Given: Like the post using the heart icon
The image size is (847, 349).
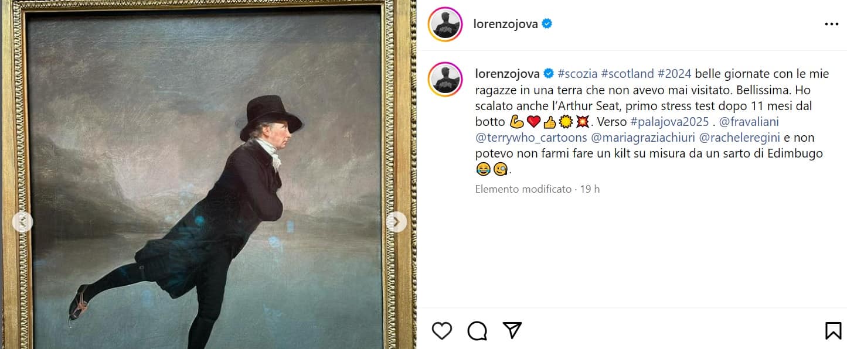Looking at the screenshot, I should [x=441, y=331].
